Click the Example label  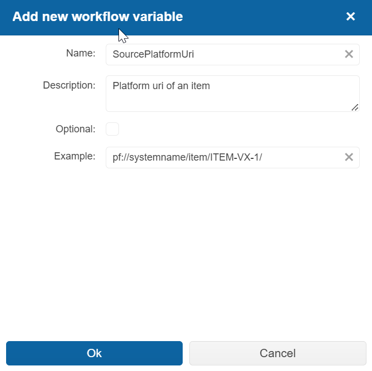coord(75,156)
